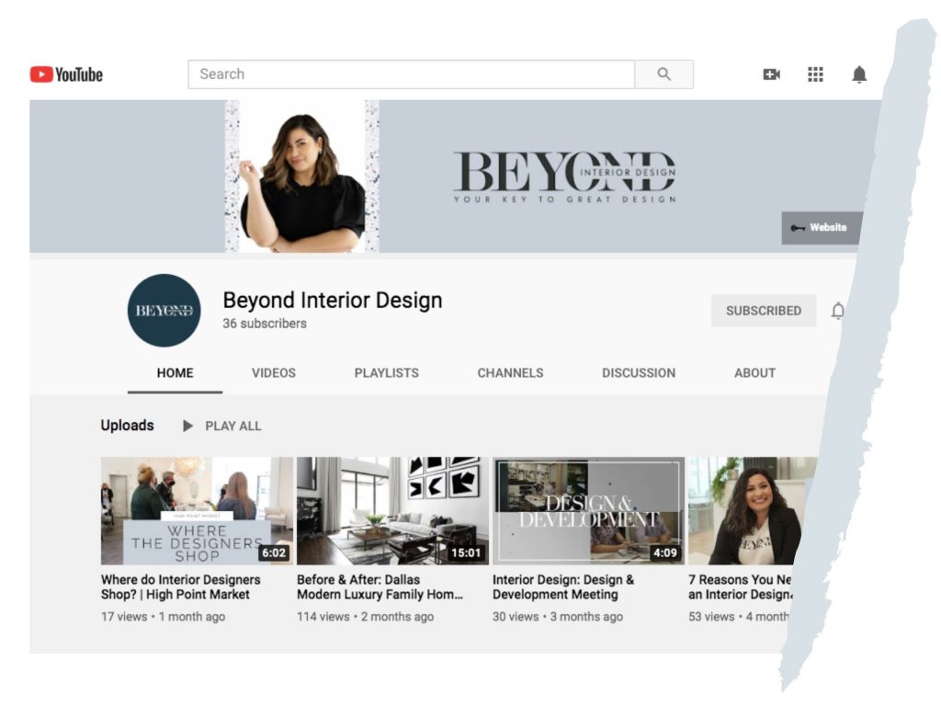Click the Play All triangle icon
The width and height of the screenshot is (941, 706).
pos(187,426)
